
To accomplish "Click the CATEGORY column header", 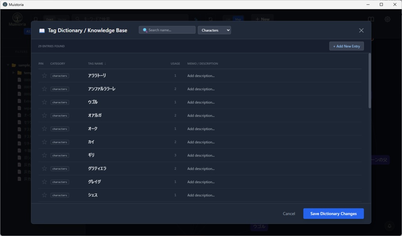I will pos(58,64).
